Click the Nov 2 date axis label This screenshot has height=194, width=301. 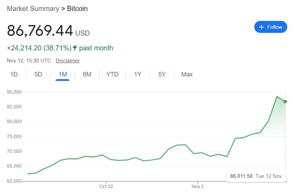(x=198, y=187)
